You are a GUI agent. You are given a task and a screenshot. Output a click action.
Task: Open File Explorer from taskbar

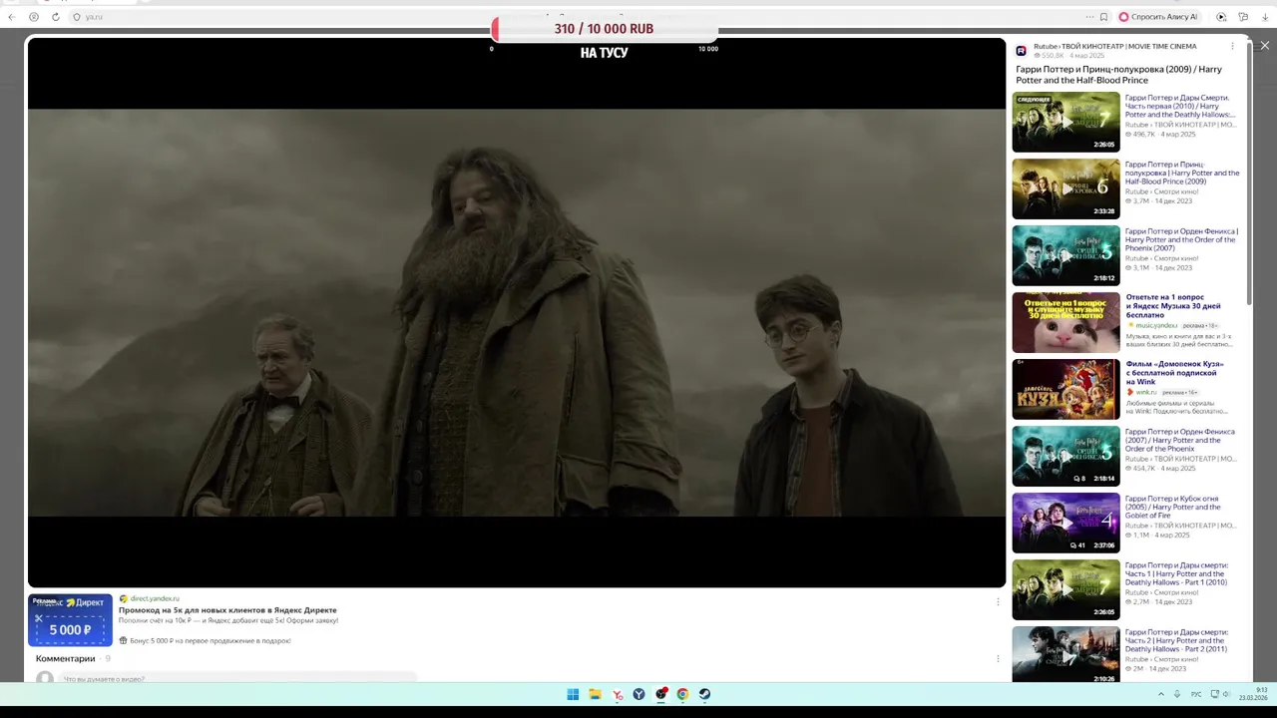595,694
